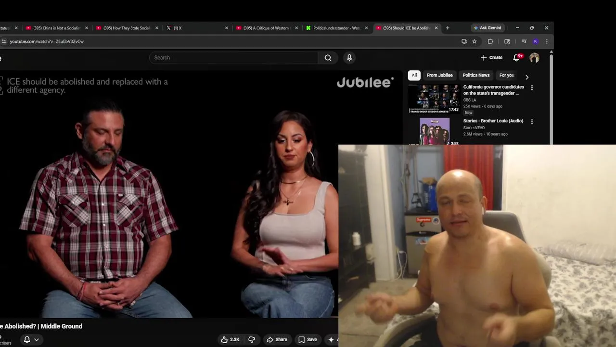Viewport: 616px width, 347px height.
Task: Switch to A Critique of Western tab
Action: pos(263,28)
